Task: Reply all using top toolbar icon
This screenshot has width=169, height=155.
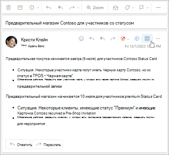Action: [x=60, y=7]
